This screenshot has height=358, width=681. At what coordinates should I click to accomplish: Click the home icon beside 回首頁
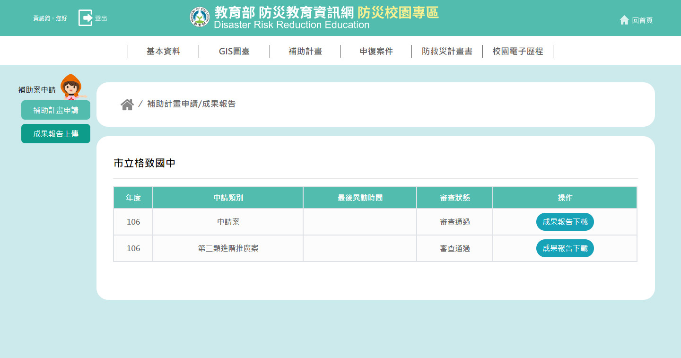pyautogui.click(x=624, y=20)
